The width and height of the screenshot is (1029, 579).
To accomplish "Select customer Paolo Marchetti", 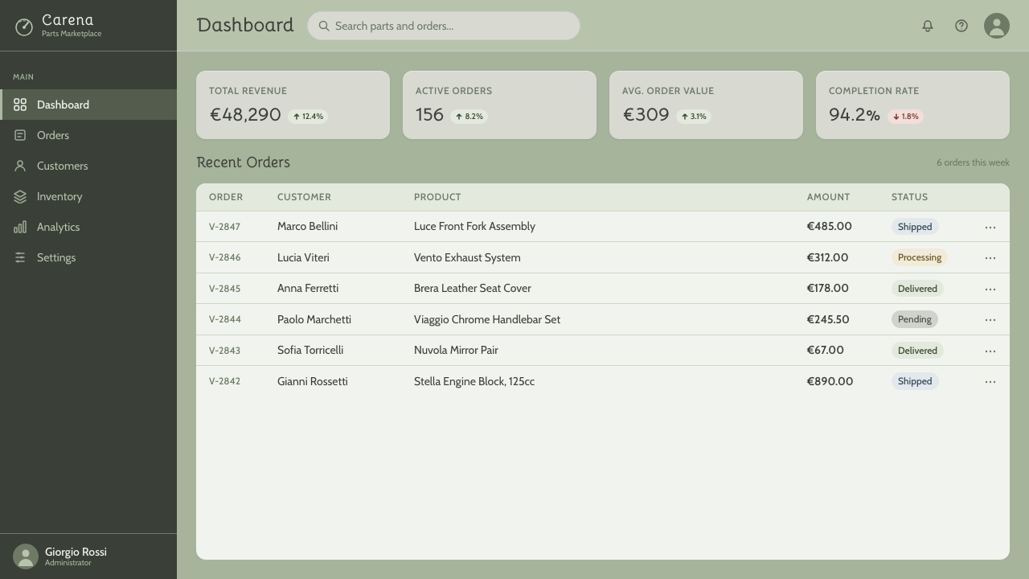I will (x=314, y=319).
